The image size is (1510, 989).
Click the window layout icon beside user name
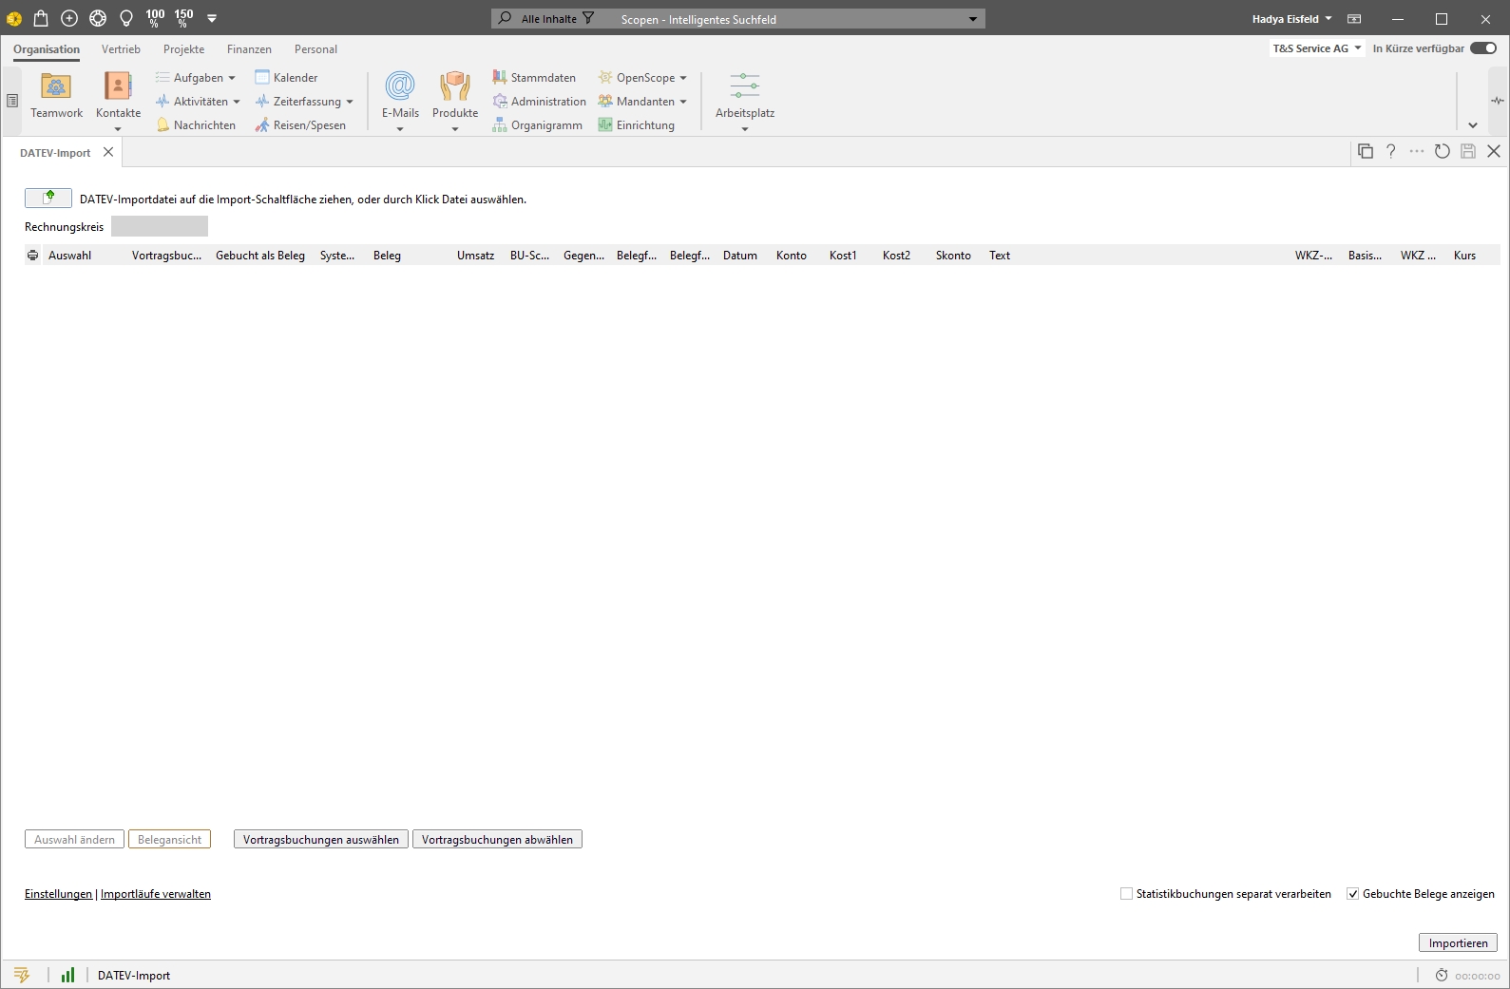point(1354,19)
